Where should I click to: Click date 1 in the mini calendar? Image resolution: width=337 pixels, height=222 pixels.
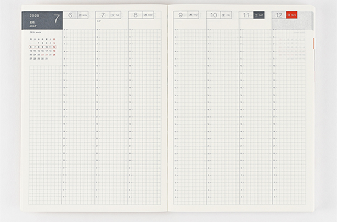point(39,43)
